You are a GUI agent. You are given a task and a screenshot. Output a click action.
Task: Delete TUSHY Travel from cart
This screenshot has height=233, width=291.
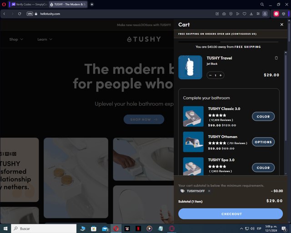click(x=276, y=58)
